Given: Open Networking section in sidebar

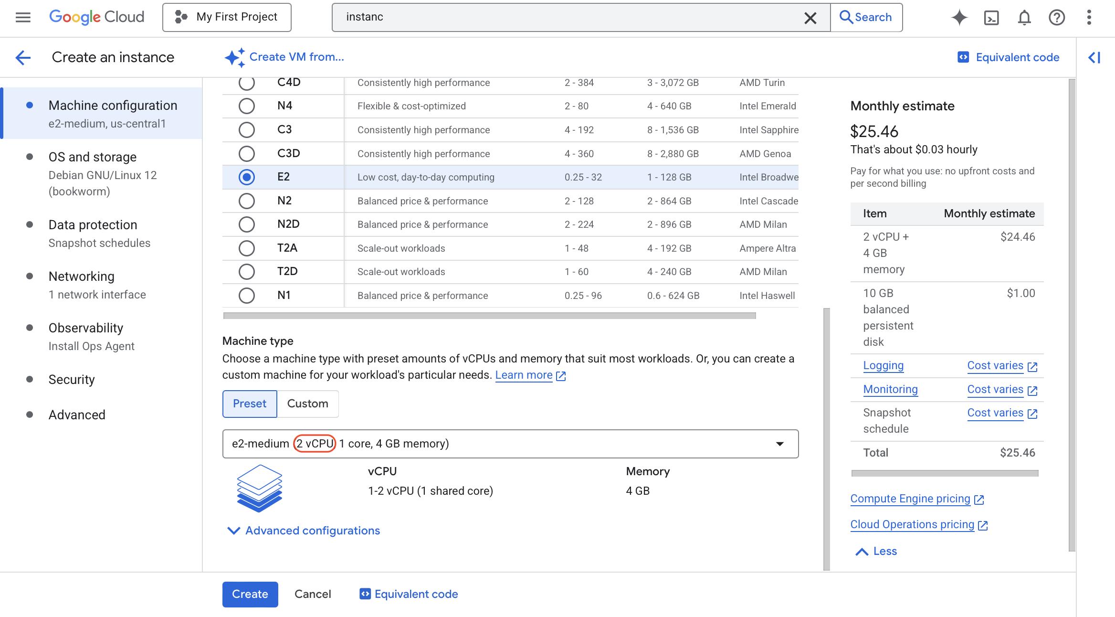Looking at the screenshot, I should tap(82, 277).
